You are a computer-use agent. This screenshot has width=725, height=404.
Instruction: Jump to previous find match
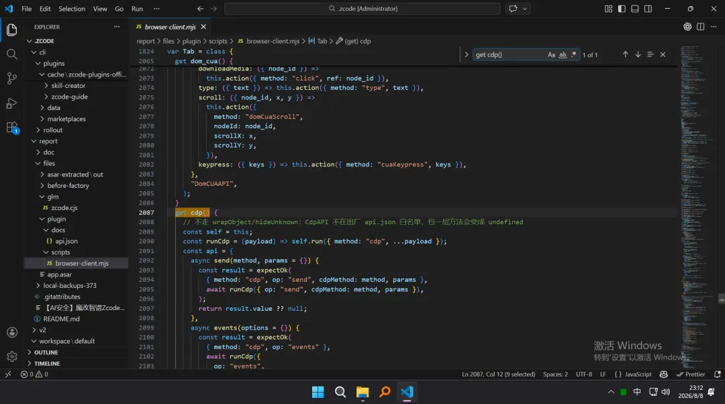[x=625, y=54]
